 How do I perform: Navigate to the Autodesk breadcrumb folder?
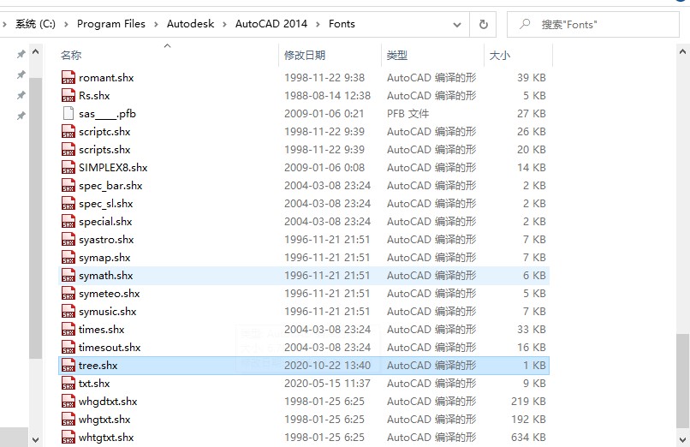[190, 24]
